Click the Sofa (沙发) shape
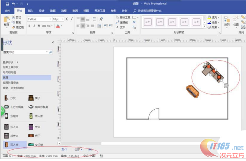 10,98
